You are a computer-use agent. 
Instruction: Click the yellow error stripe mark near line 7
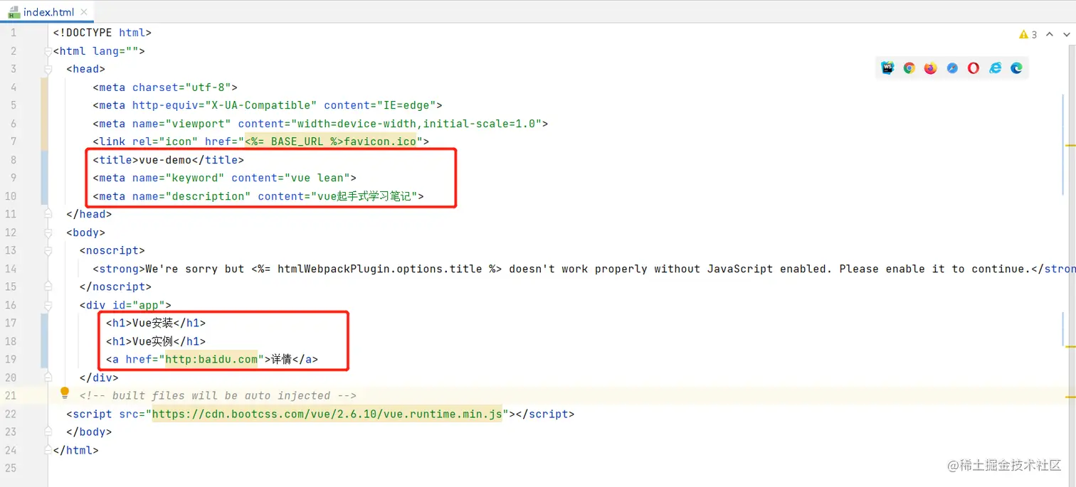click(x=1070, y=144)
